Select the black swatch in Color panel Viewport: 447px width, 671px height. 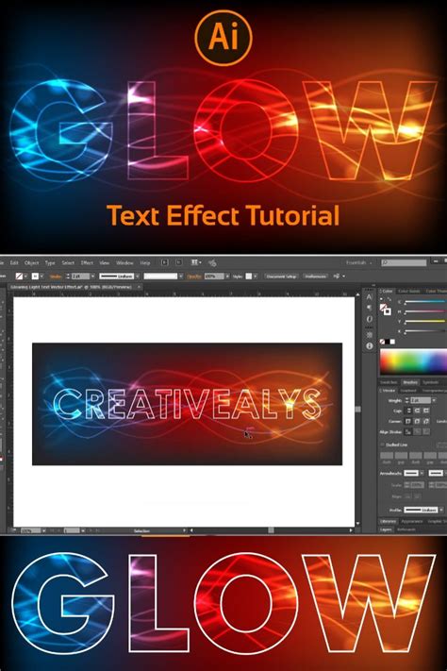click(388, 342)
